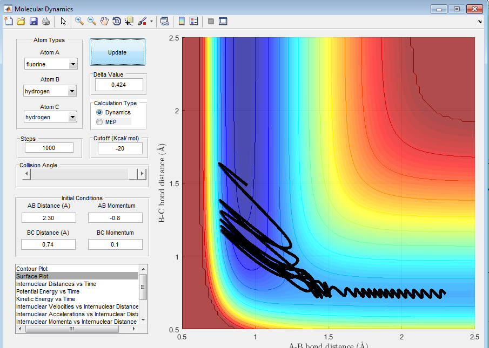Select the Zoom In magnifier tool
Screen dimensions: 489x348
coord(79,21)
